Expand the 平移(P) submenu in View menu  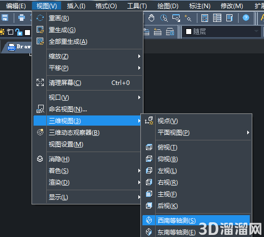pos(87,68)
